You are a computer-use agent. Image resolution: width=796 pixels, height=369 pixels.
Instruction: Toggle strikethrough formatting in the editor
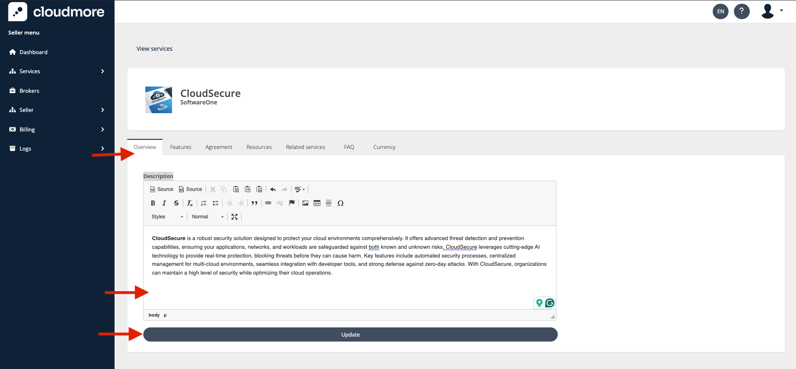pyautogui.click(x=176, y=203)
